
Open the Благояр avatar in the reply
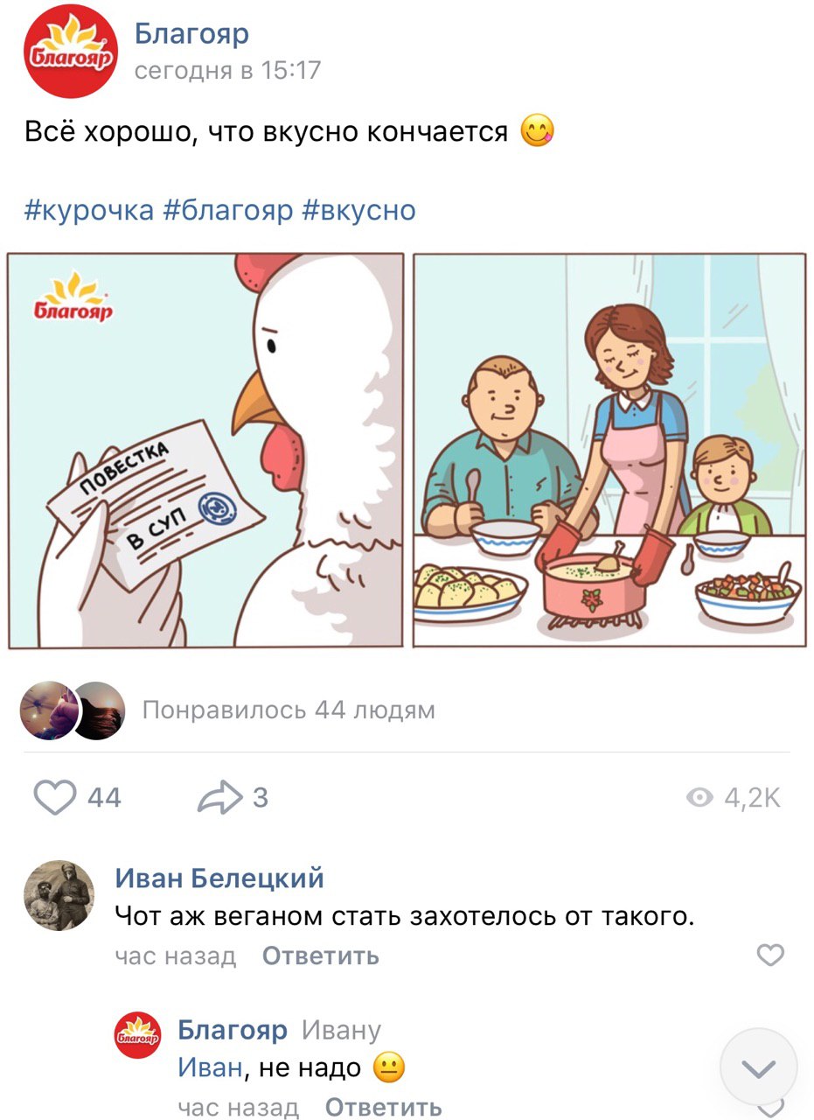pos(138,1035)
